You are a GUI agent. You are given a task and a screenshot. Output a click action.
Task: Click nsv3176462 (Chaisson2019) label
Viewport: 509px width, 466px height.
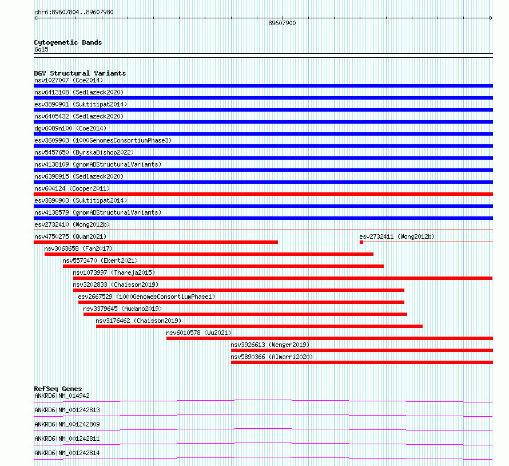(138, 321)
